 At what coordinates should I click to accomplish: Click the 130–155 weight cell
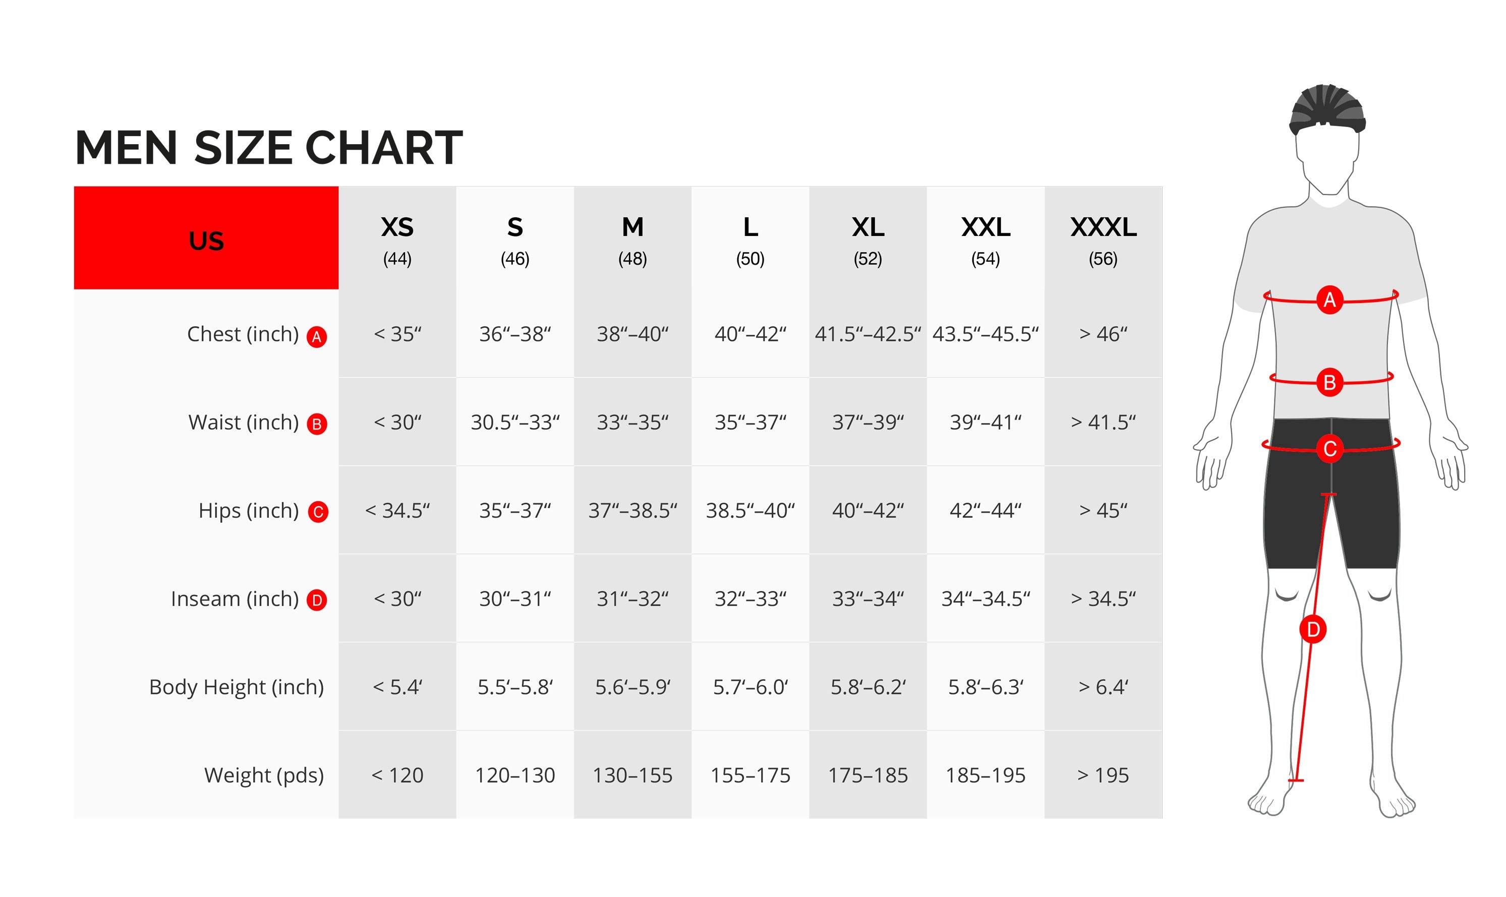tap(632, 775)
